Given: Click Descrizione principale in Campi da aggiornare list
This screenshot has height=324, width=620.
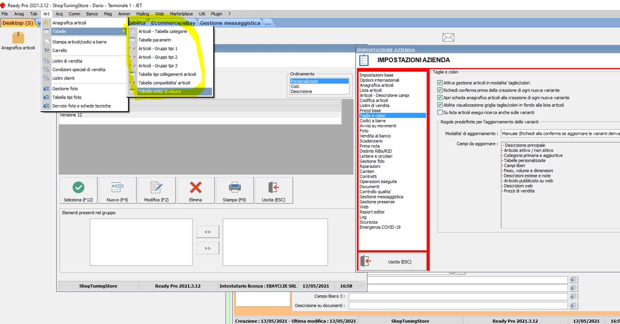Looking at the screenshot, I should tap(524, 145).
